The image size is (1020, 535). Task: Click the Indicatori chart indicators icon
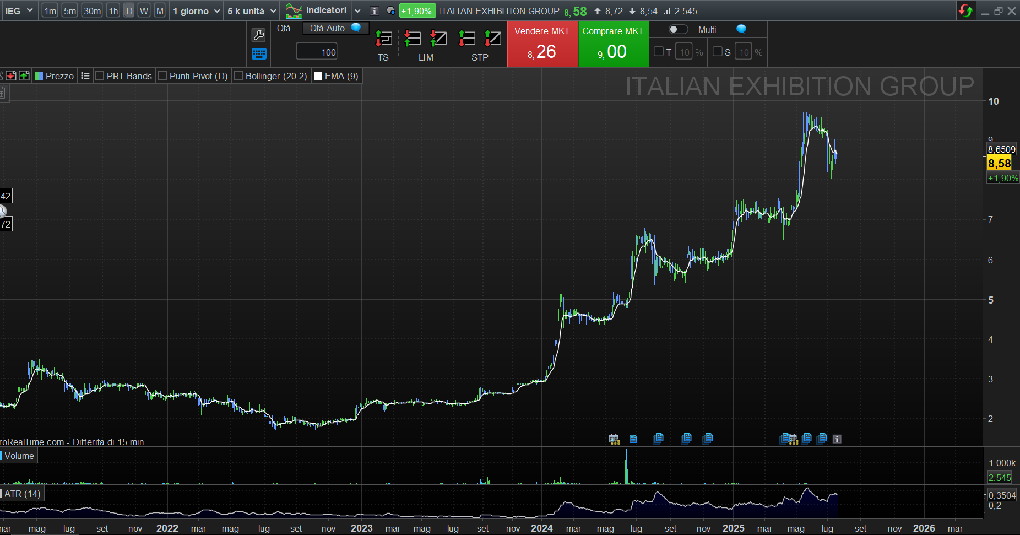click(294, 11)
